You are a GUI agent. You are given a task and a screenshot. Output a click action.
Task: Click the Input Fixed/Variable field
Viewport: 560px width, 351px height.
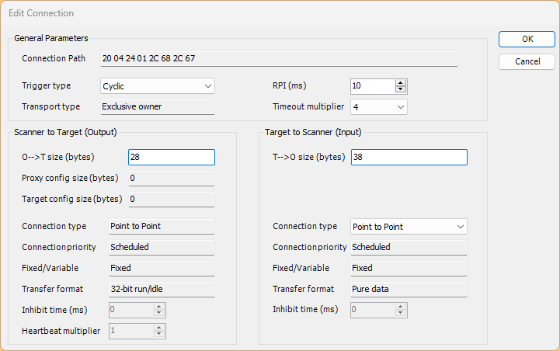point(409,268)
